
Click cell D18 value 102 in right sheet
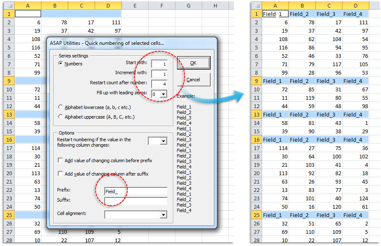355,156
